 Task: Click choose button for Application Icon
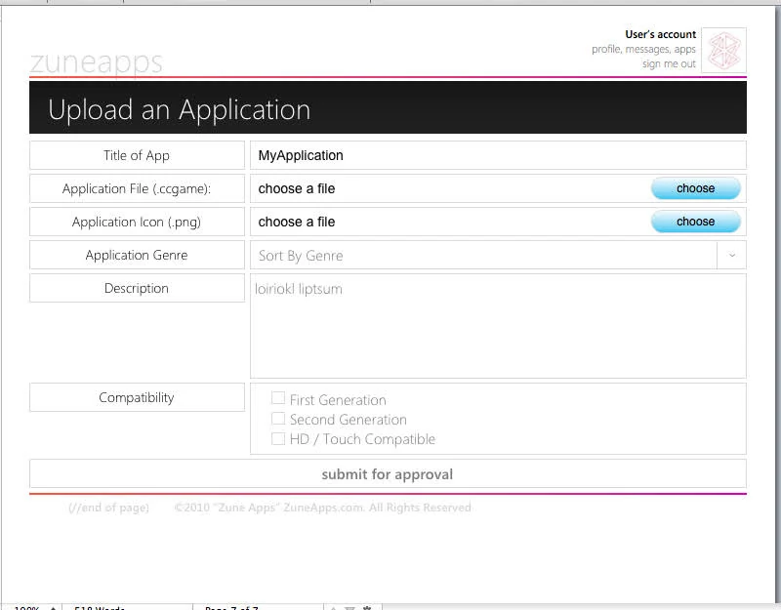[x=695, y=222]
